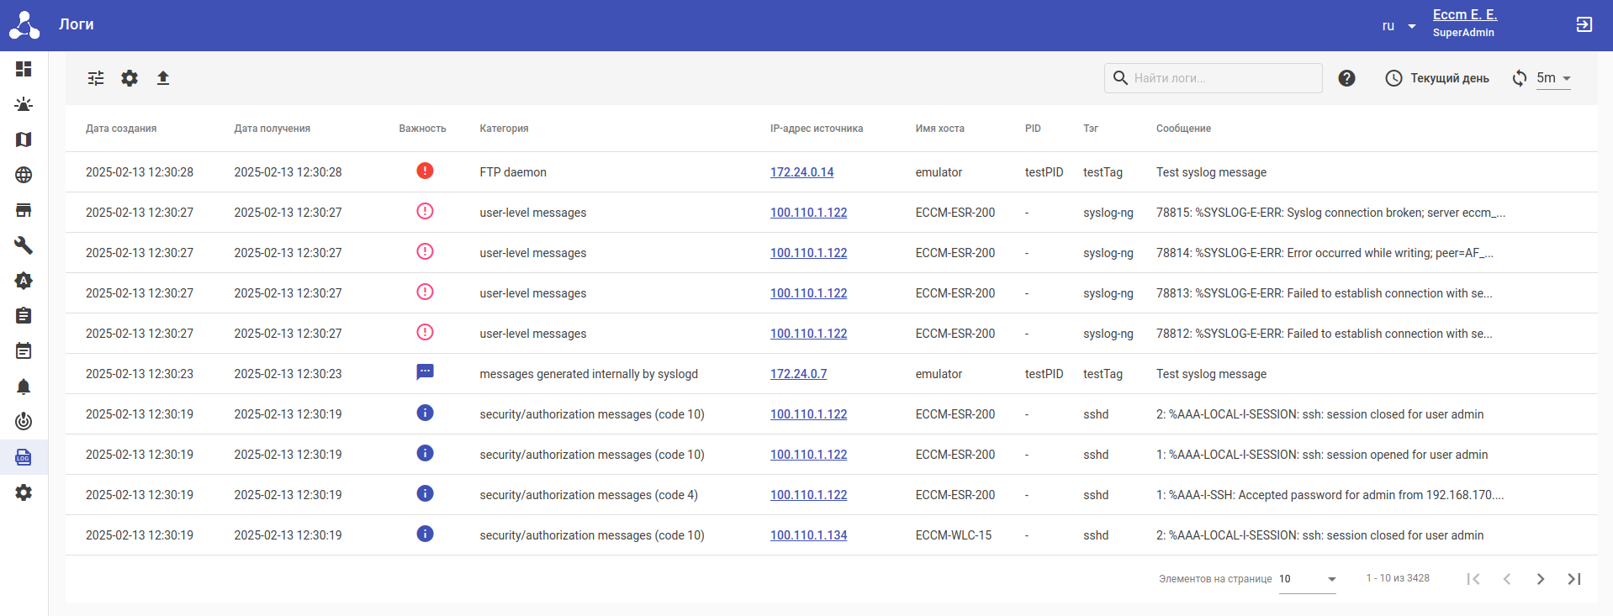1613x616 pixels.
Task: Open the filter sliders panel in the toolbar
Action: pyautogui.click(x=96, y=78)
